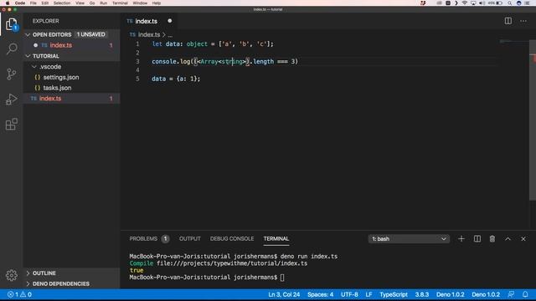Click TypeScript version 3.8.3

coord(421,294)
